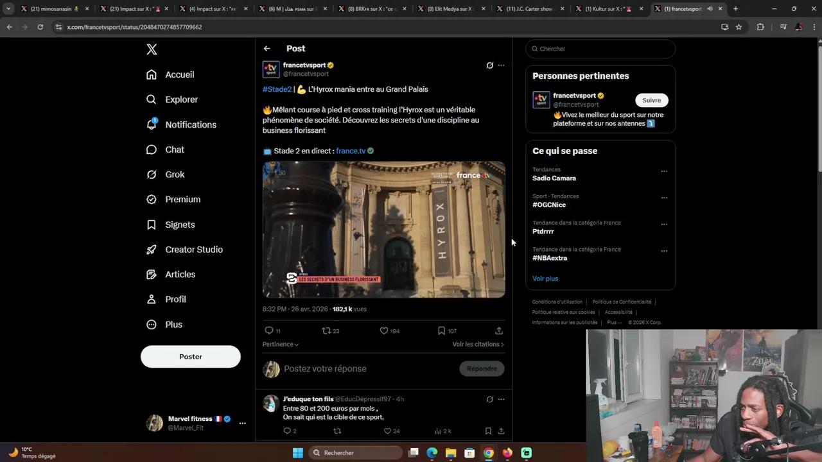Play the Hyrox Grand Palais video
This screenshot has width=822, height=462.
(x=383, y=230)
